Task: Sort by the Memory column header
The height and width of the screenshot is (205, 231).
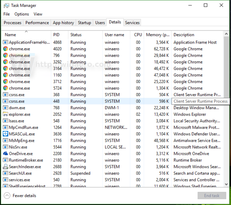Action: coord(157,35)
